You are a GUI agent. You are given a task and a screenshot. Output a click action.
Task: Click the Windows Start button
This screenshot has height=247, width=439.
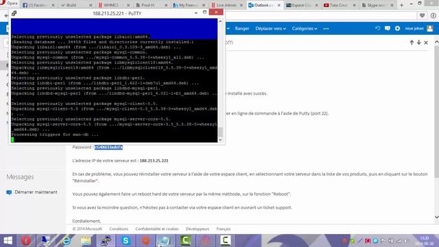(8, 241)
